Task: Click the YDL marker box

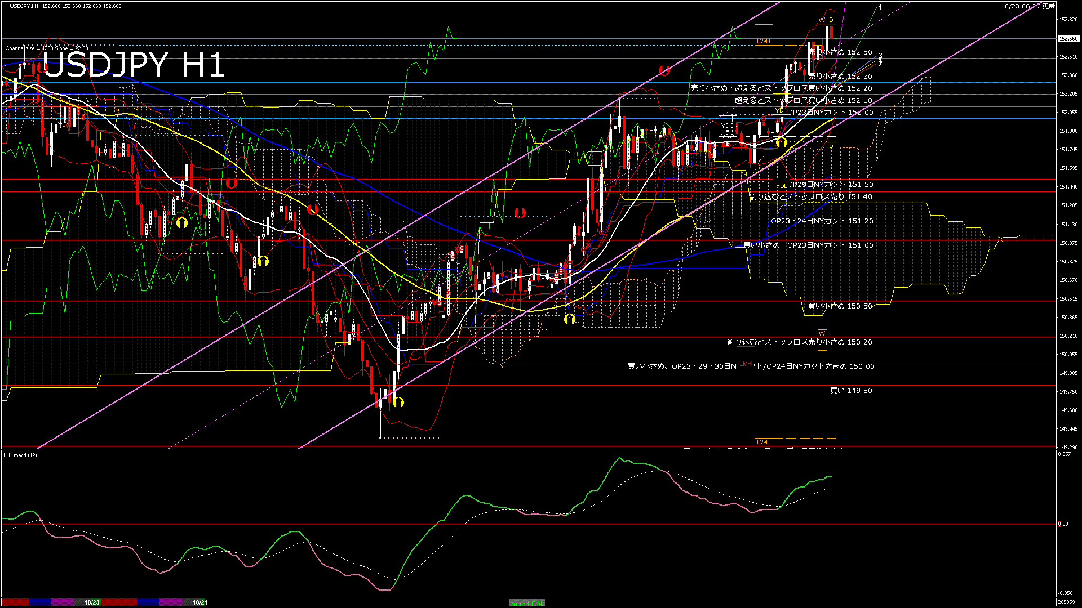Action: pos(781,186)
